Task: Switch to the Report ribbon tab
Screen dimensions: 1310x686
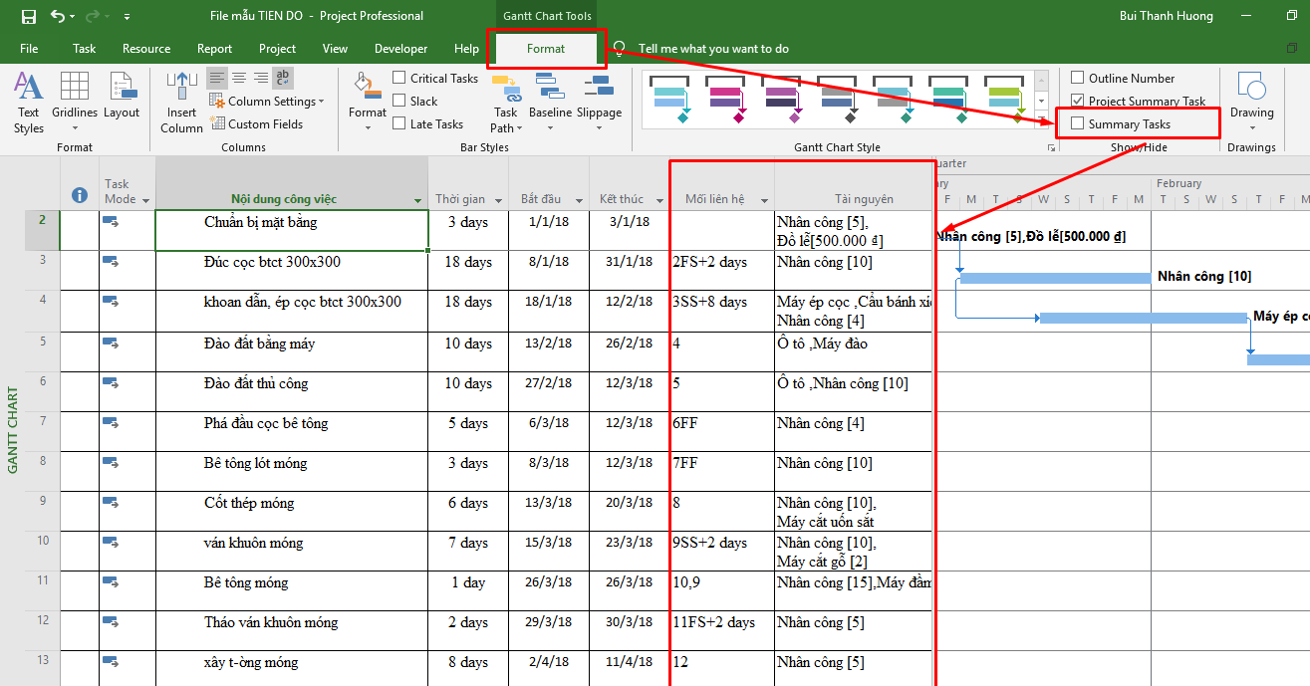Action: click(214, 48)
